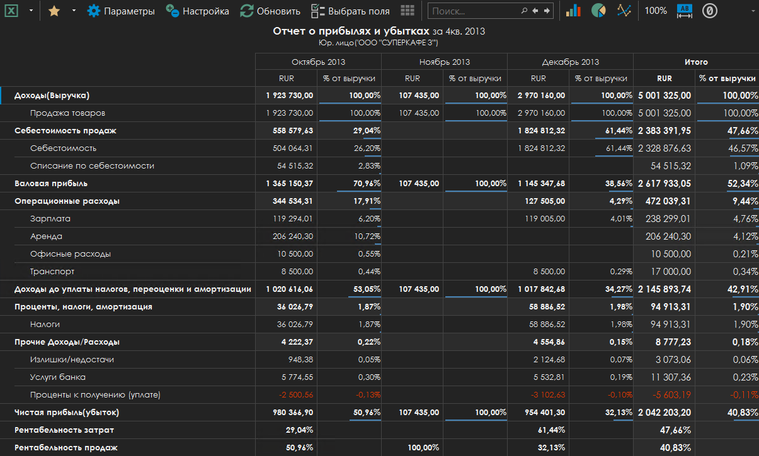Open Выбрать поля field chooser
This screenshot has height=456, width=759.
pyautogui.click(x=351, y=11)
